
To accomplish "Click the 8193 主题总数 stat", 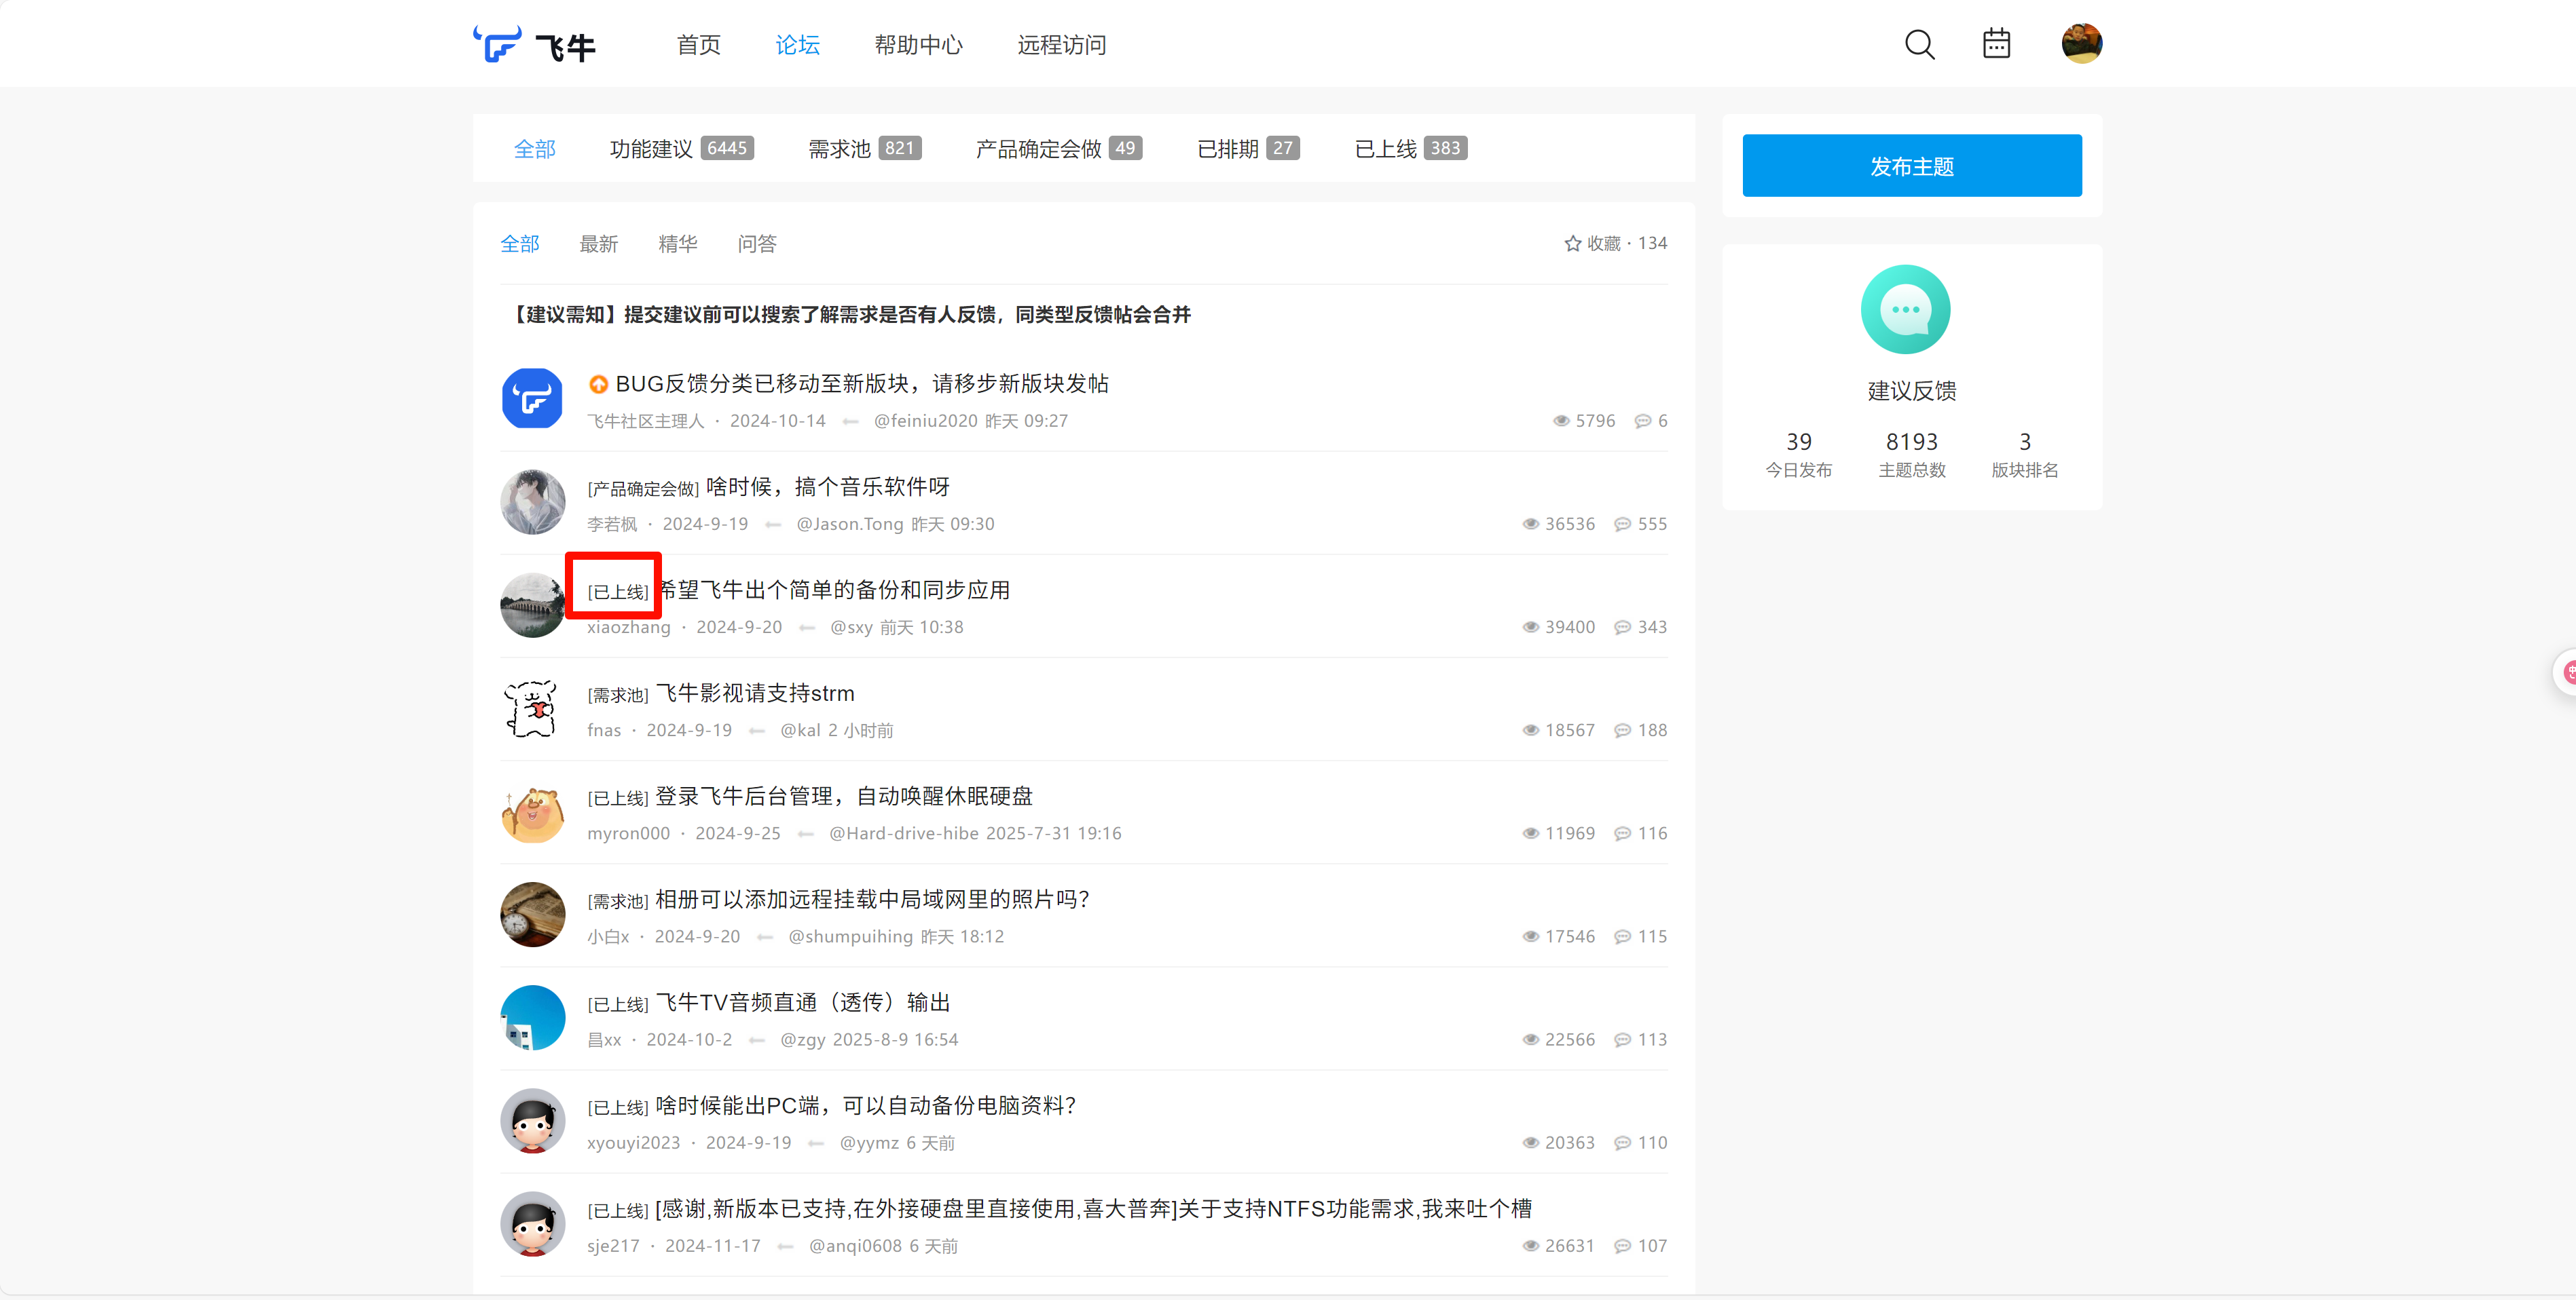I will (1911, 454).
